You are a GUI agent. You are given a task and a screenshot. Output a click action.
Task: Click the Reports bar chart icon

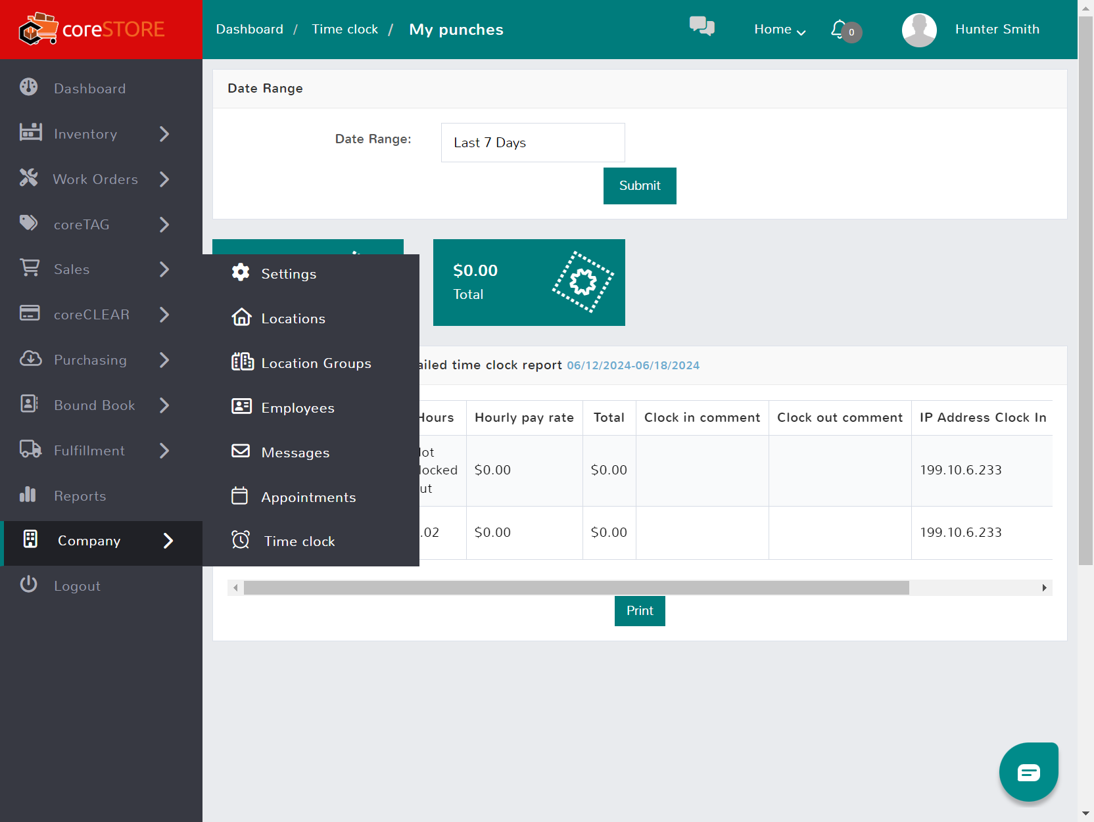[28, 494]
